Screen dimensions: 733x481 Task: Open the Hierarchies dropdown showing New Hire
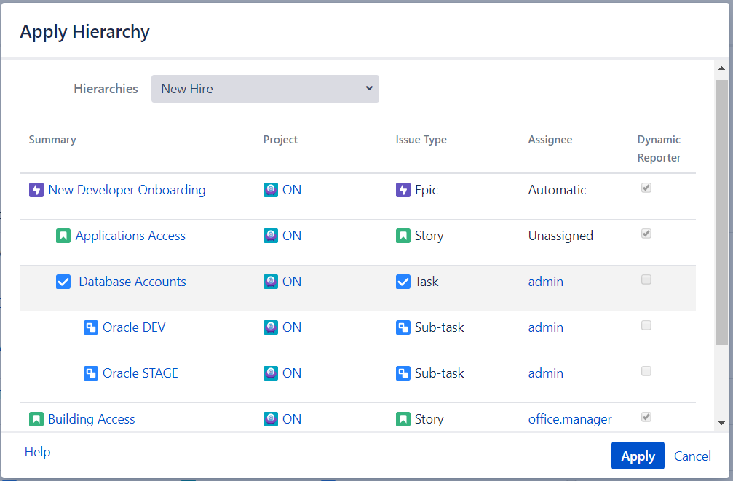point(265,89)
